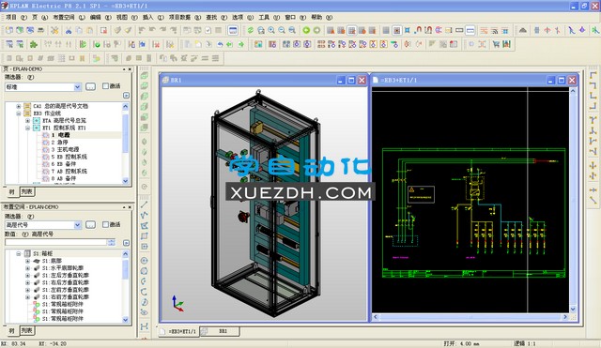
Task: Collapse the ET1 控制系统 node
Action: [x=27, y=128]
